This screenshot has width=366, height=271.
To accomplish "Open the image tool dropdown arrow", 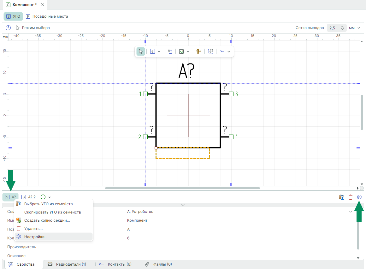I will pyautogui.click(x=188, y=51).
